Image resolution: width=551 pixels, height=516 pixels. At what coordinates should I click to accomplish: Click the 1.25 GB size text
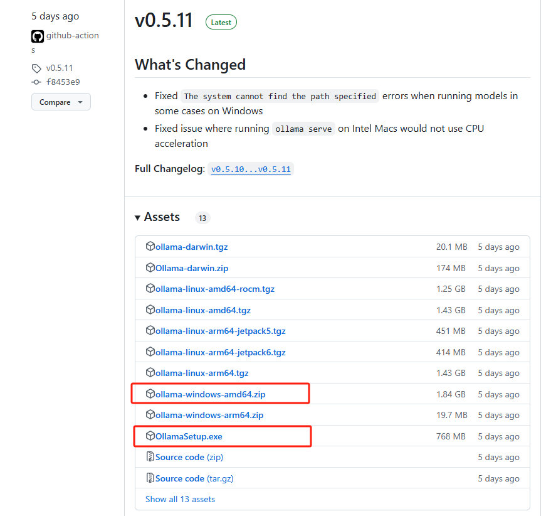click(x=451, y=289)
